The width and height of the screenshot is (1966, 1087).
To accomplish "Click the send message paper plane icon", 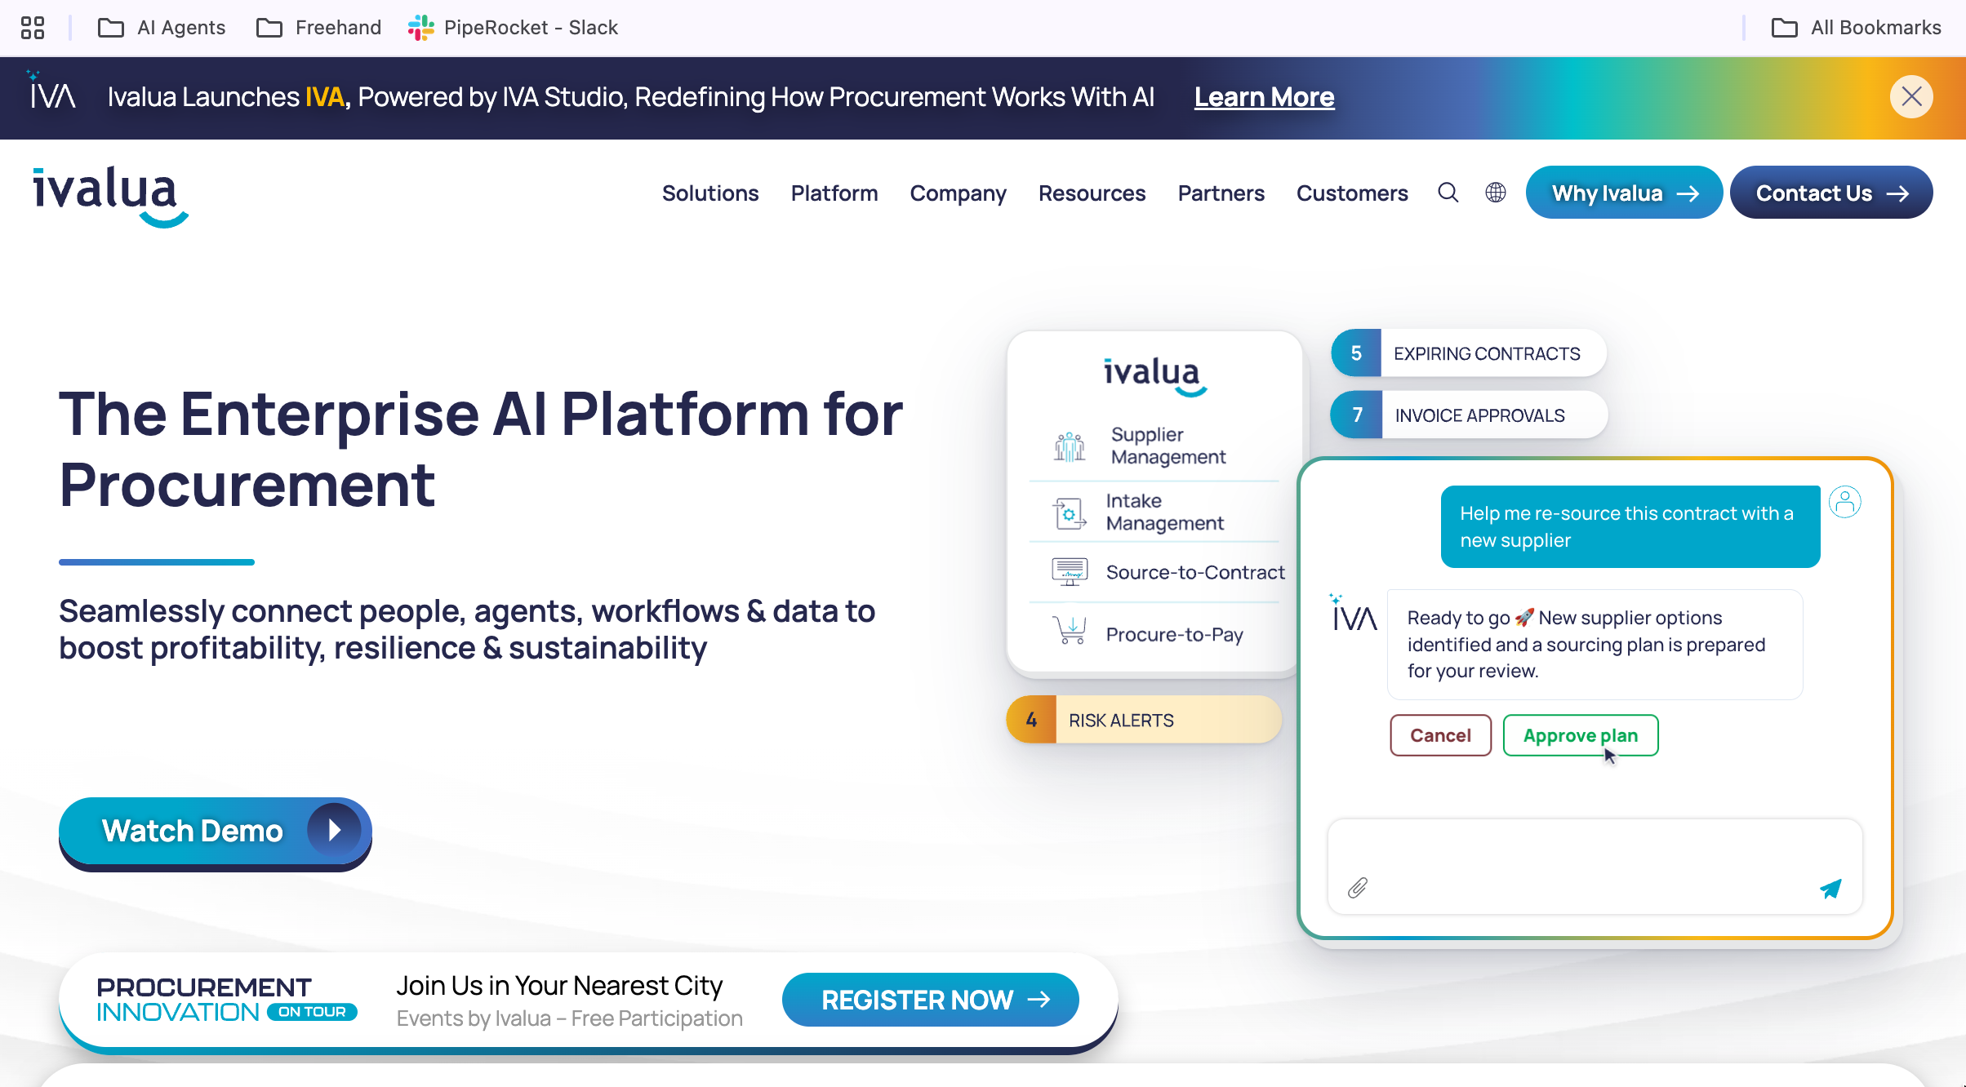I will click(x=1830, y=889).
